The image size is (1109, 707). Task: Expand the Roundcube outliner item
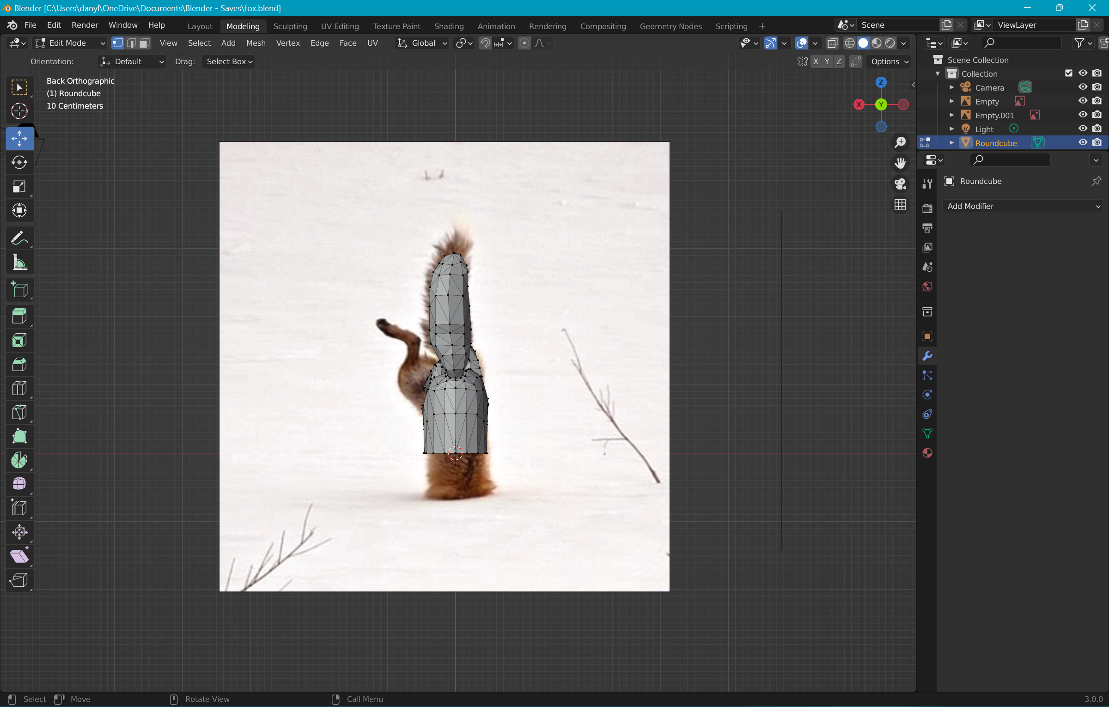coord(951,143)
